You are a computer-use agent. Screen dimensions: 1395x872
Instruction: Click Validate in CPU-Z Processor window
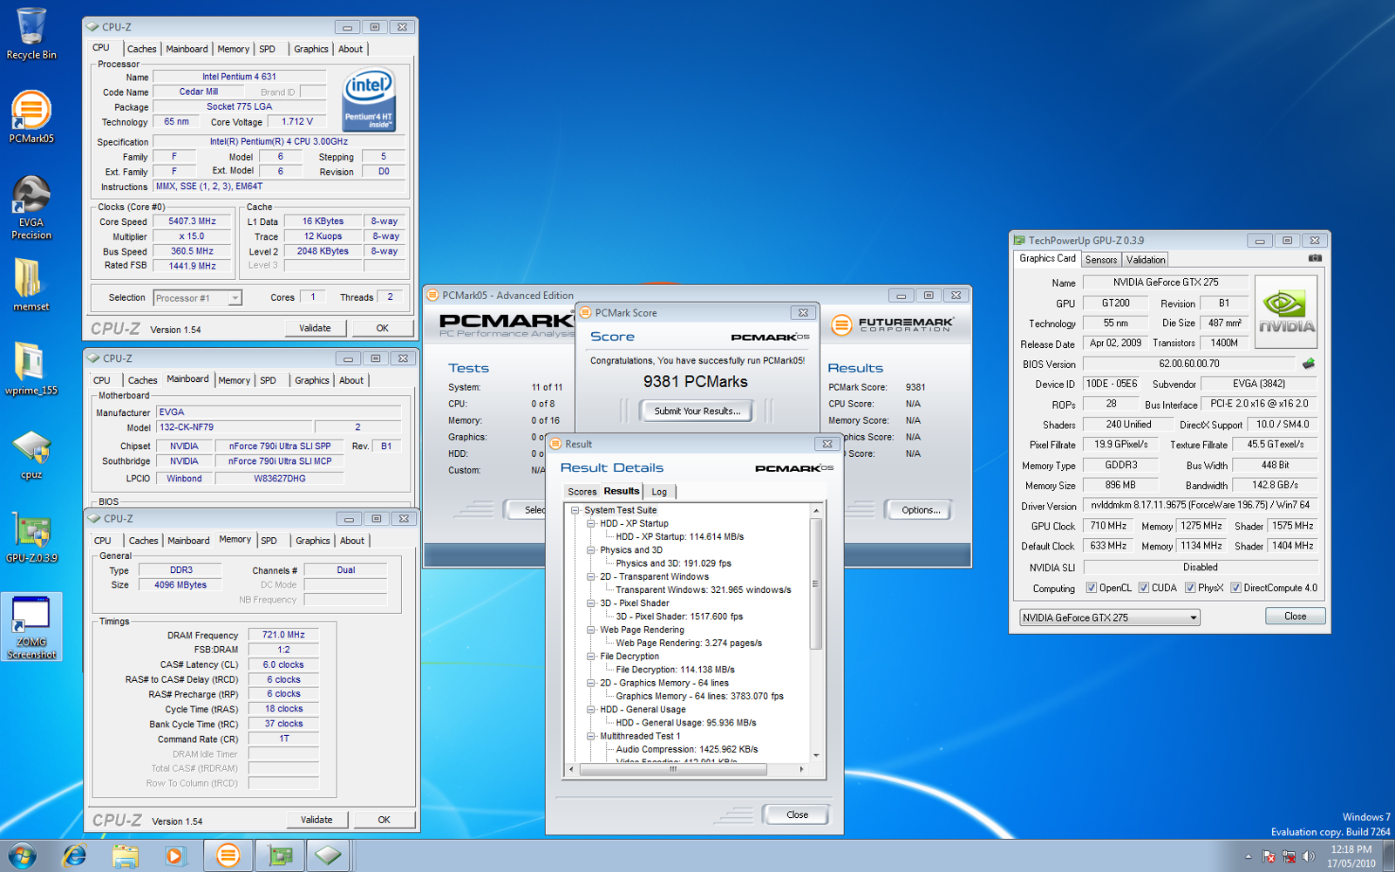(x=315, y=328)
